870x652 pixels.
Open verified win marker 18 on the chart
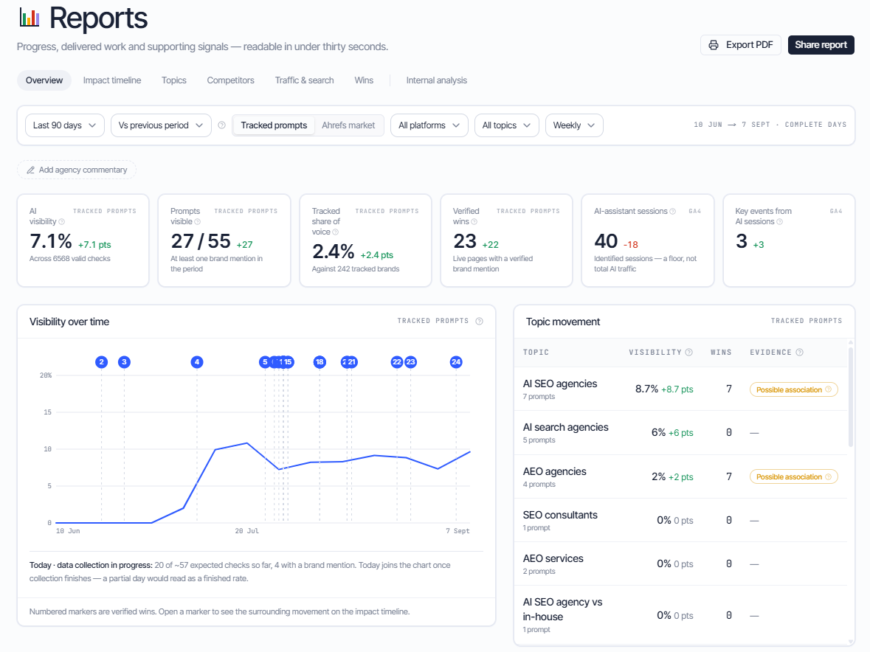click(x=320, y=362)
